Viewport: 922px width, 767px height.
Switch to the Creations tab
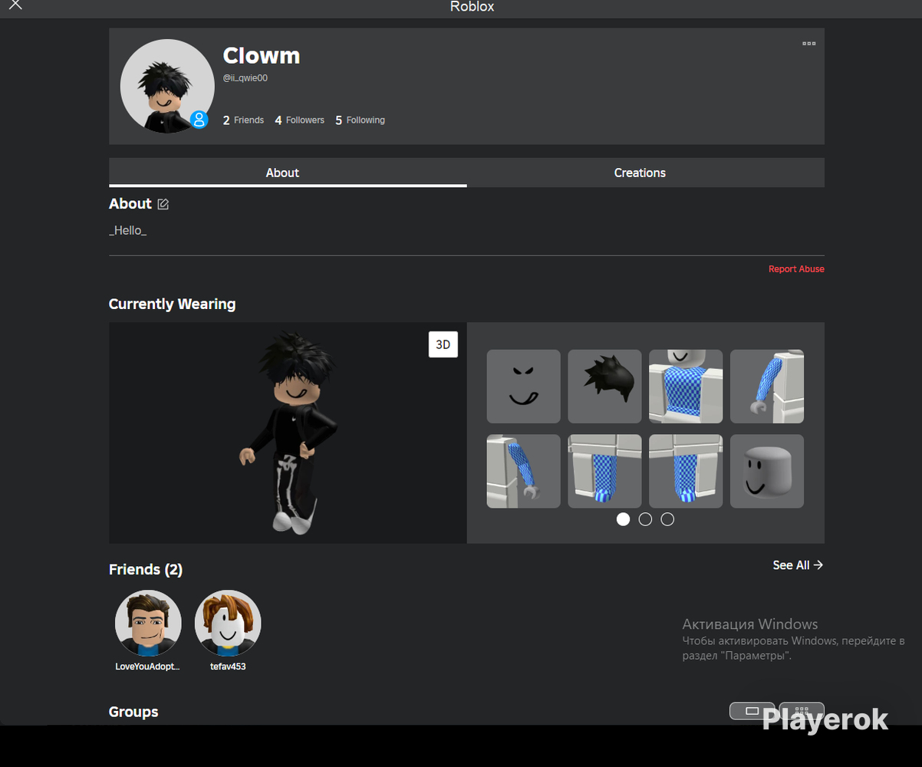(x=645, y=173)
